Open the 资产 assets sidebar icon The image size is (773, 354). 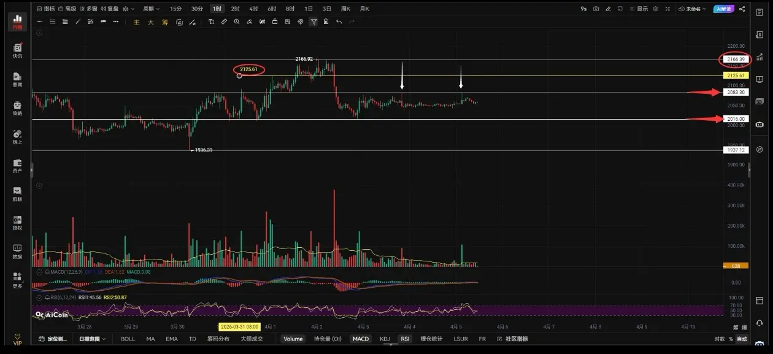pos(17,166)
